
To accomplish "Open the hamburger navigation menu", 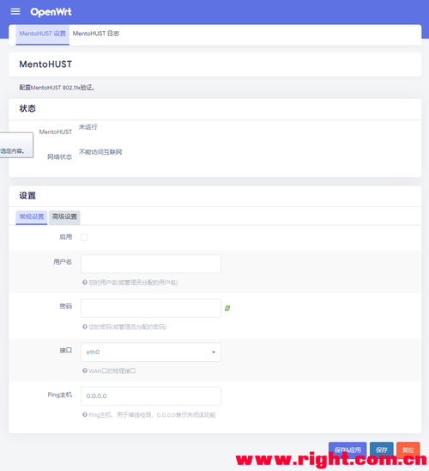I will (x=15, y=12).
